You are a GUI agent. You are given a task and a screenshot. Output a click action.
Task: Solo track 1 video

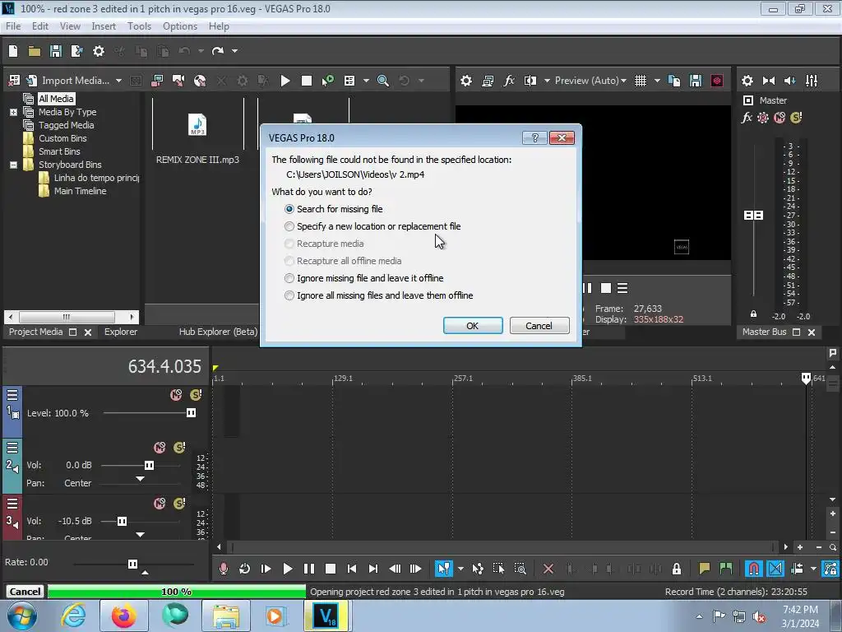pos(196,395)
